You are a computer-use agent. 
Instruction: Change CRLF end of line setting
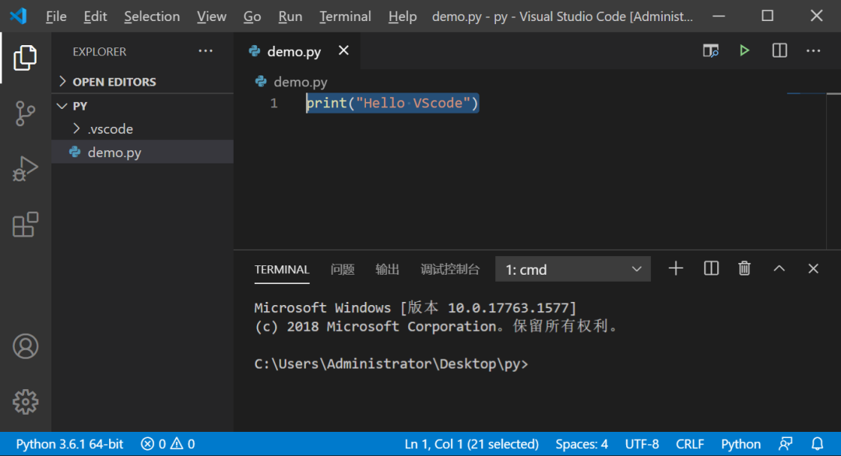click(x=690, y=444)
